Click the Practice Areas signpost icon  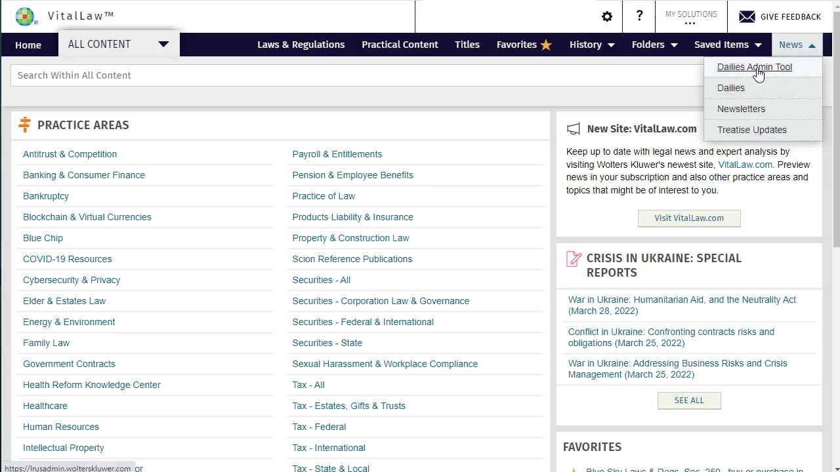pyautogui.click(x=25, y=125)
